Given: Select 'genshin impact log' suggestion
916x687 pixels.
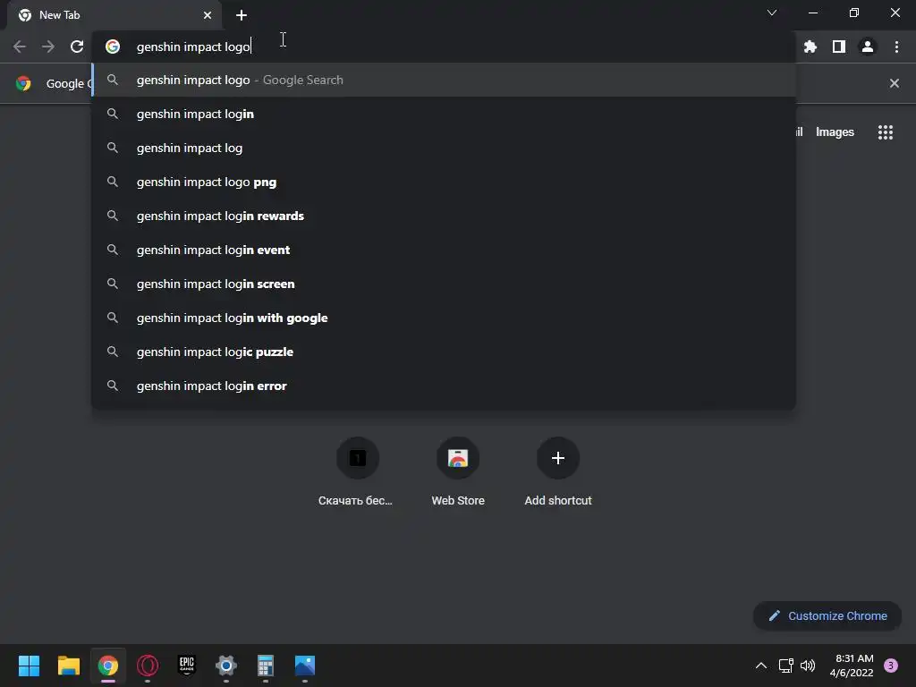Looking at the screenshot, I should pos(444,148).
